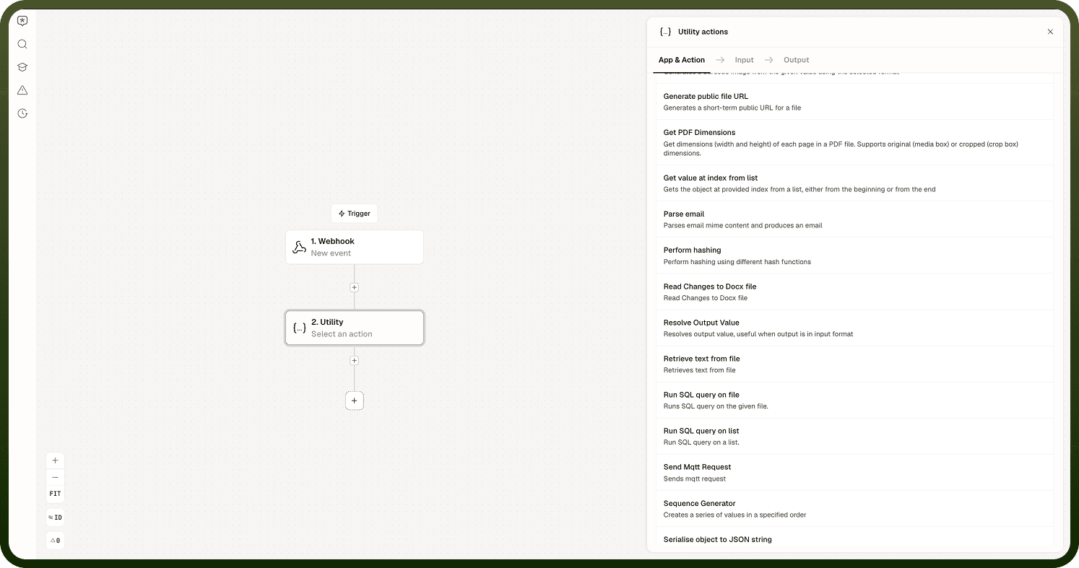The height and width of the screenshot is (568, 1079).
Task: Open the history clock icon in the sidebar
Action: tap(22, 113)
